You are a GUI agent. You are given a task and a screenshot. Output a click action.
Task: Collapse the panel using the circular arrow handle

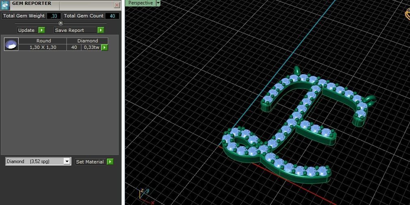(x=61, y=23)
